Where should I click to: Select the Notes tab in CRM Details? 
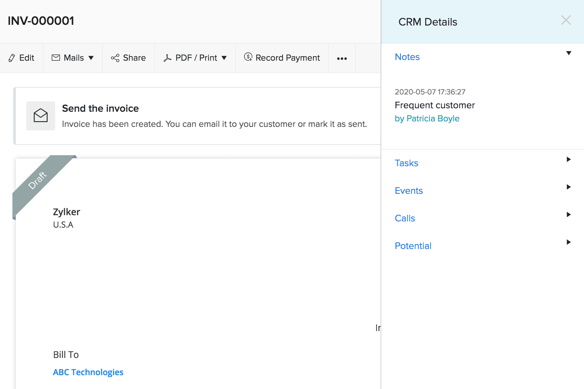point(407,57)
